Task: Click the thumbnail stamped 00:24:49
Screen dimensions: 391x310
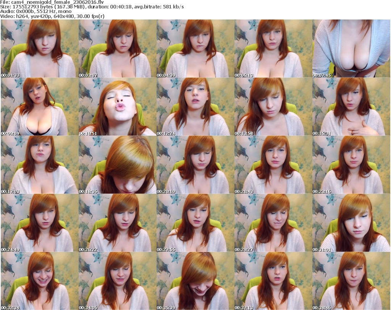Action: [x=39, y=223]
